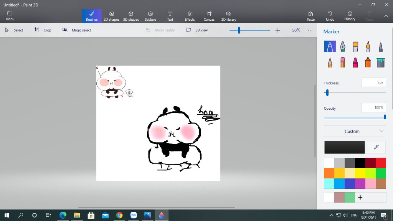Click the zoom slider handle

pos(239,30)
